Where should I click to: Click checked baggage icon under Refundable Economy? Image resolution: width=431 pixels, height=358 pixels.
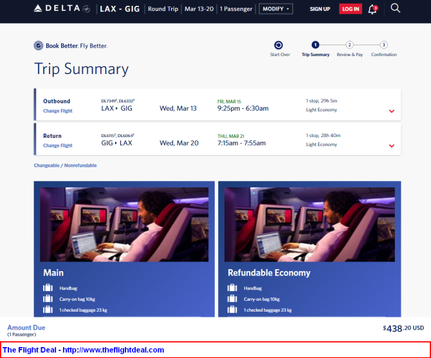pyautogui.click(x=232, y=310)
